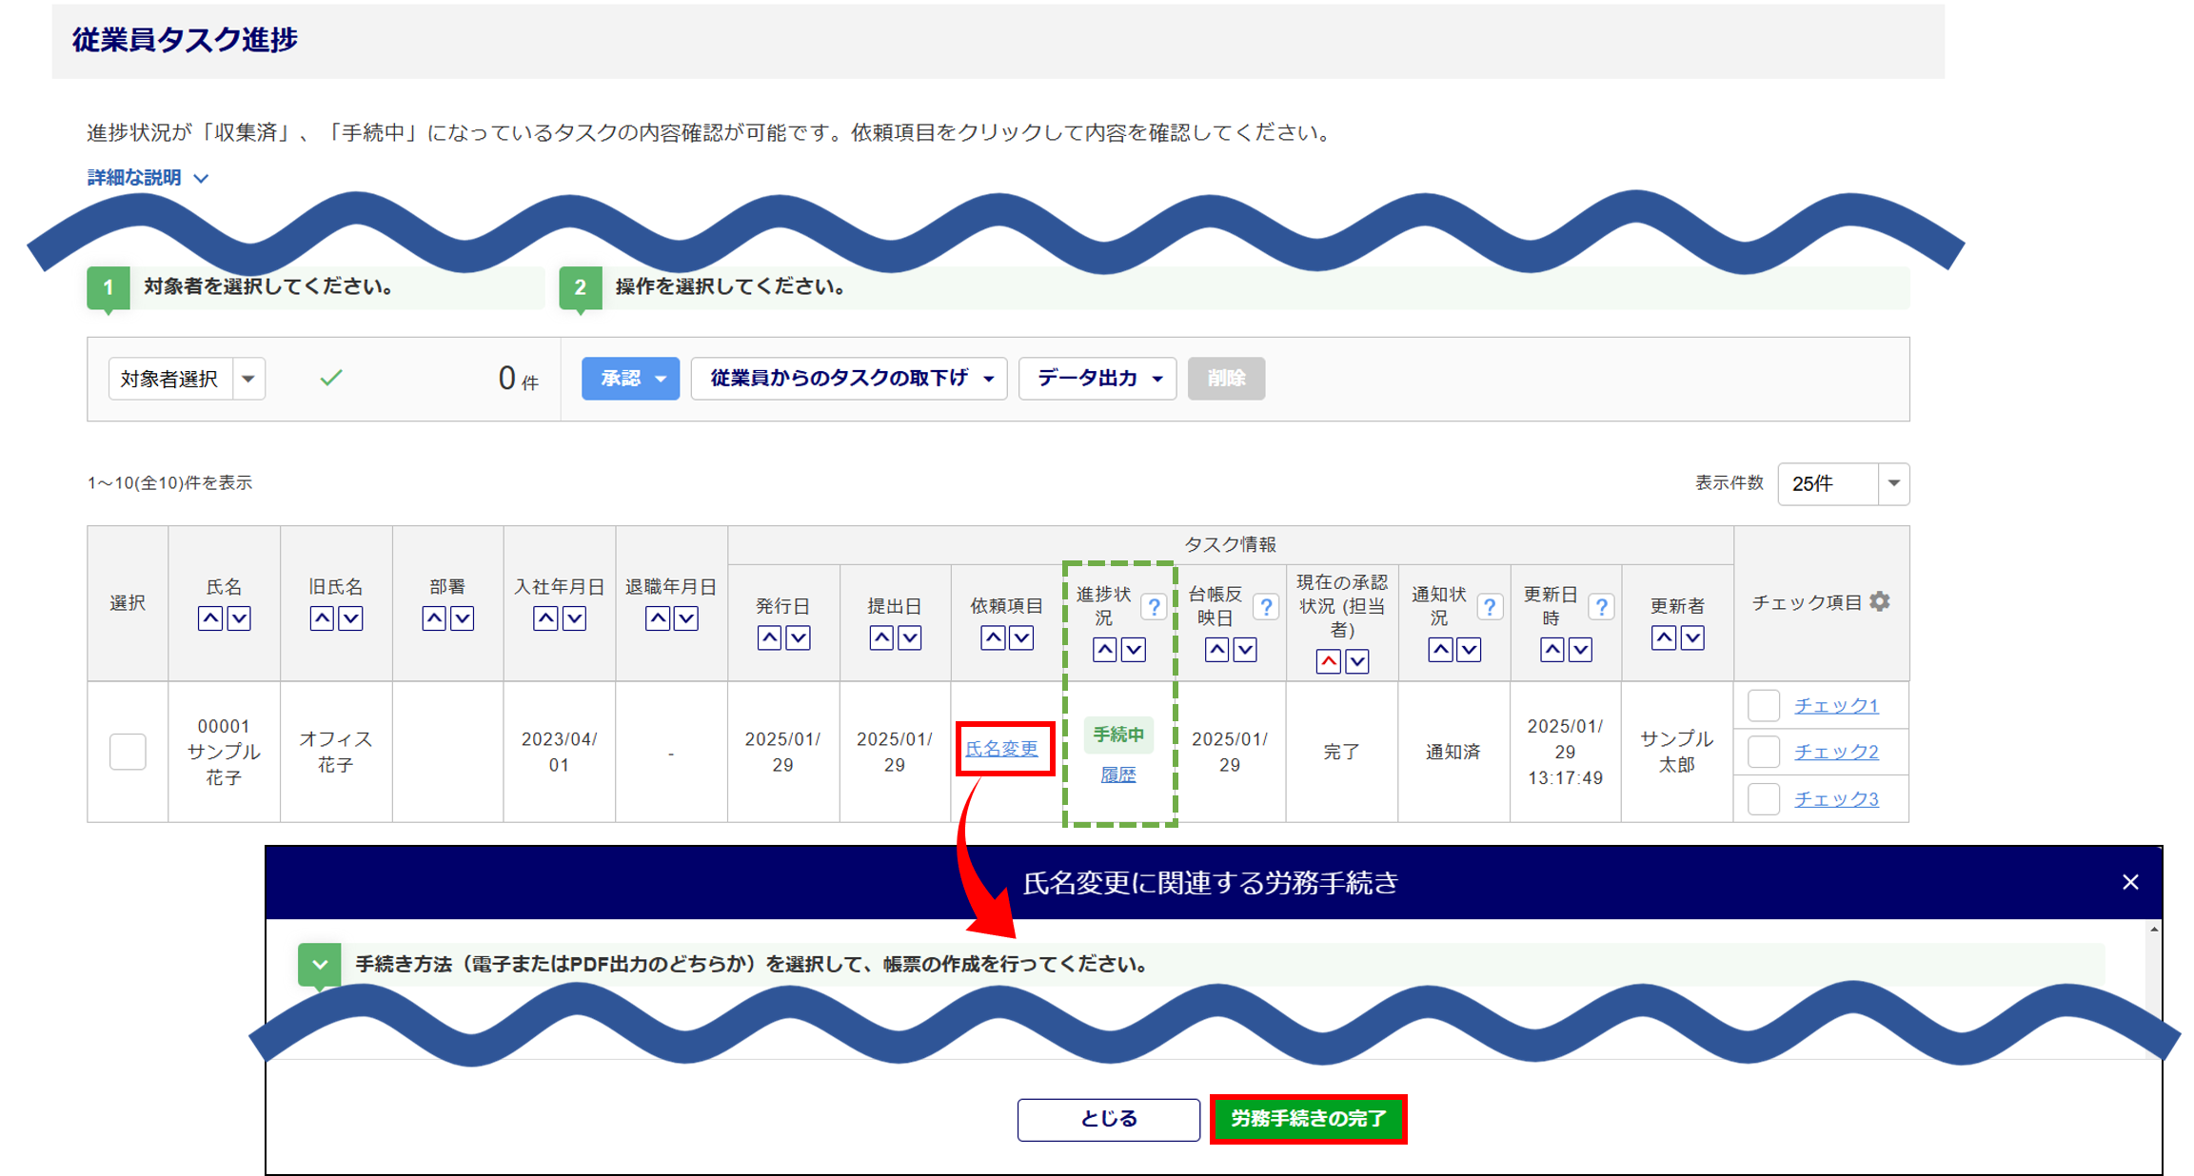
Task: Click help icon beside 台帳反映日 header
Action: pos(1266,607)
